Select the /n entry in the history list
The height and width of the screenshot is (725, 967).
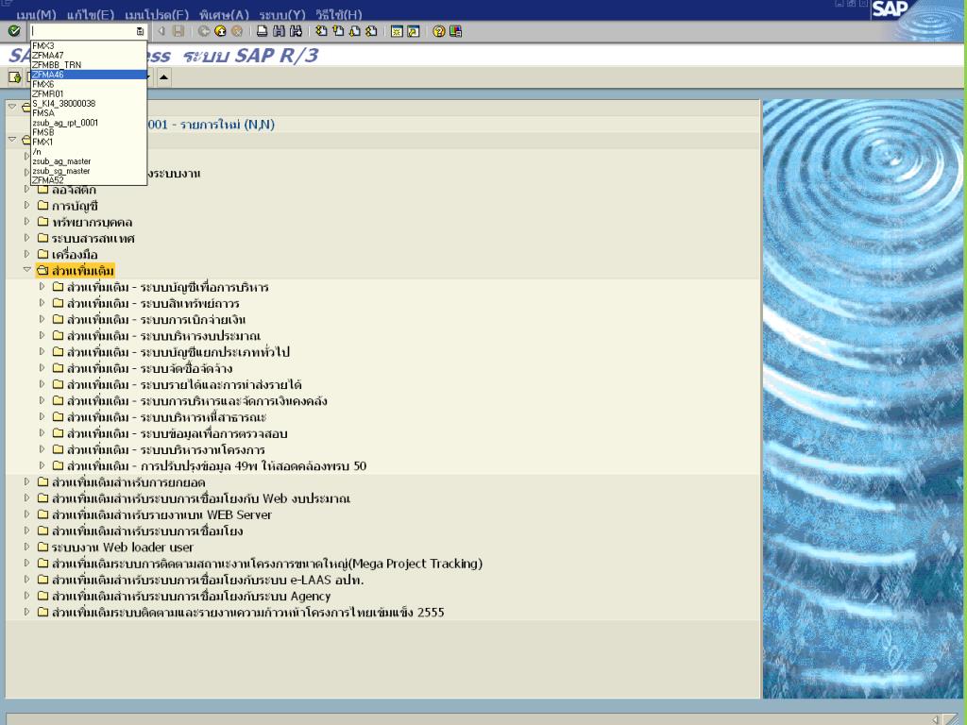(x=89, y=152)
